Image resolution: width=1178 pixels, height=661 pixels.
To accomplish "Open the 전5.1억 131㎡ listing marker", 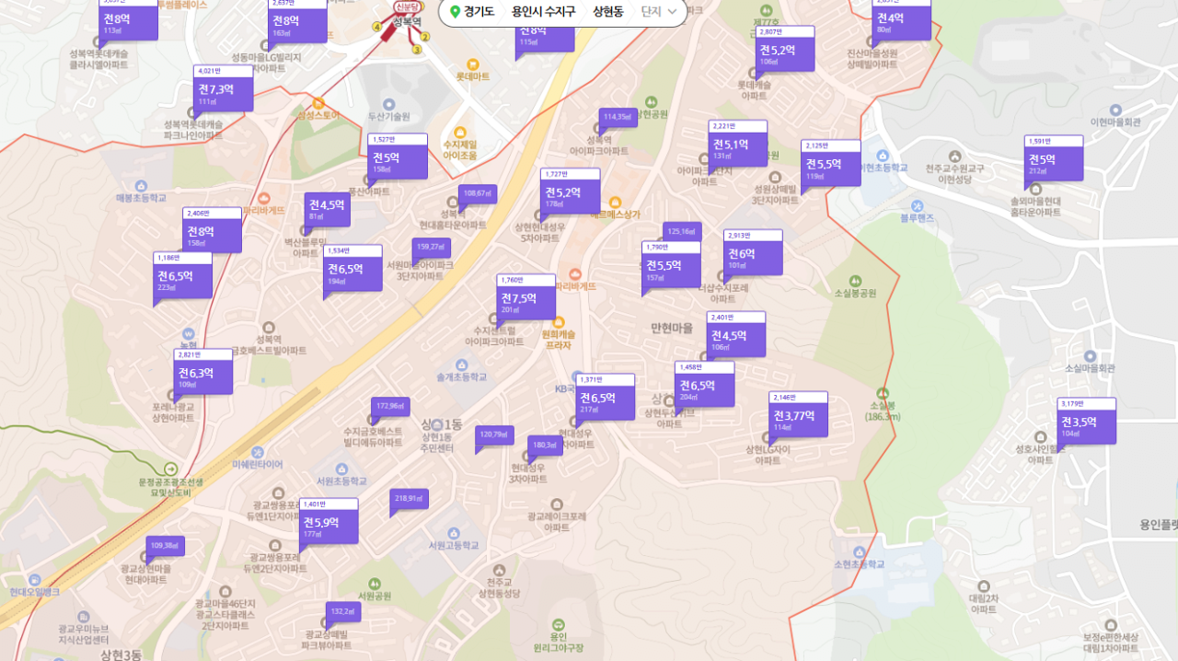I will point(738,143).
